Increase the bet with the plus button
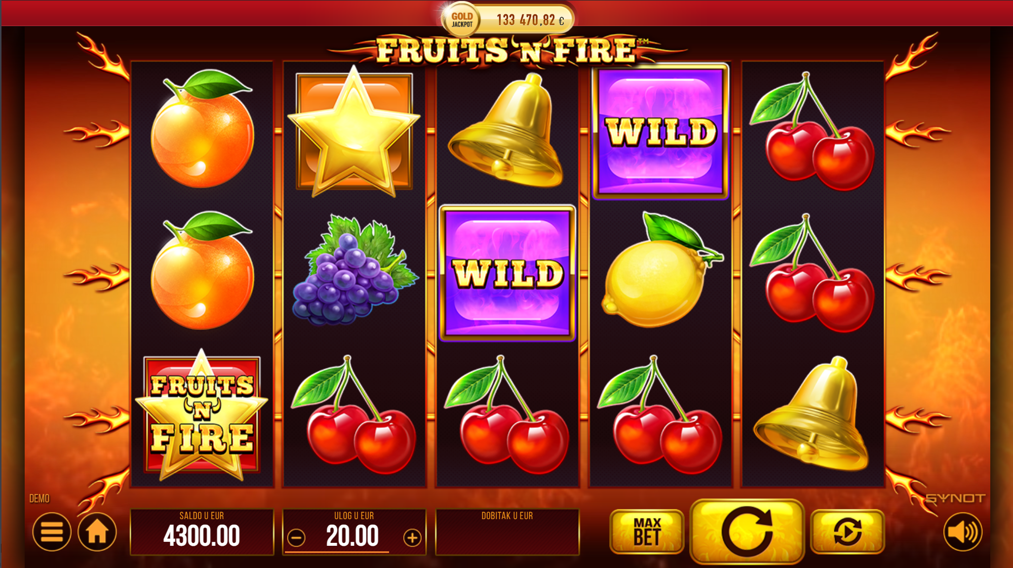The image size is (1013, 568). 412,538
